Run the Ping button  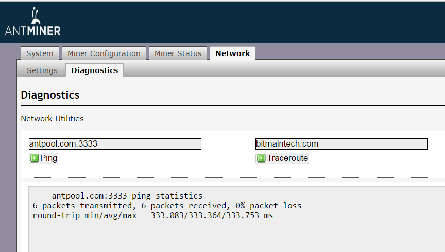[x=43, y=158]
